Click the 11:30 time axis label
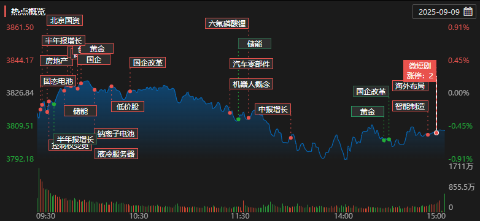The height and width of the screenshot is (221, 480). (239, 216)
